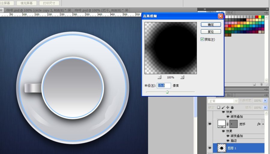The image size is (270, 154).
Task: Select the 把手 layer thumbnail
Action: 221,124
